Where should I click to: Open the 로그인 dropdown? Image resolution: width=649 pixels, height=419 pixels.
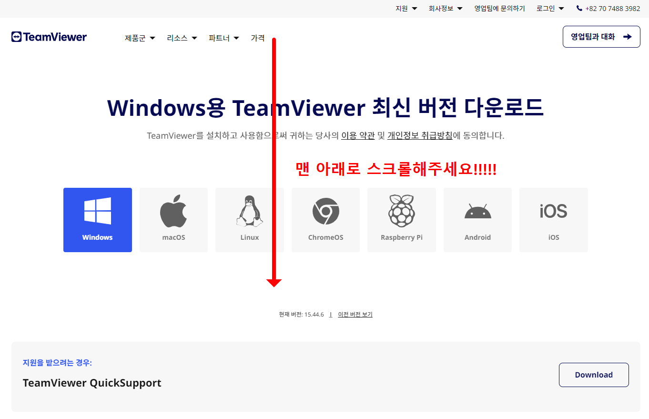click(x=550, y=9)
